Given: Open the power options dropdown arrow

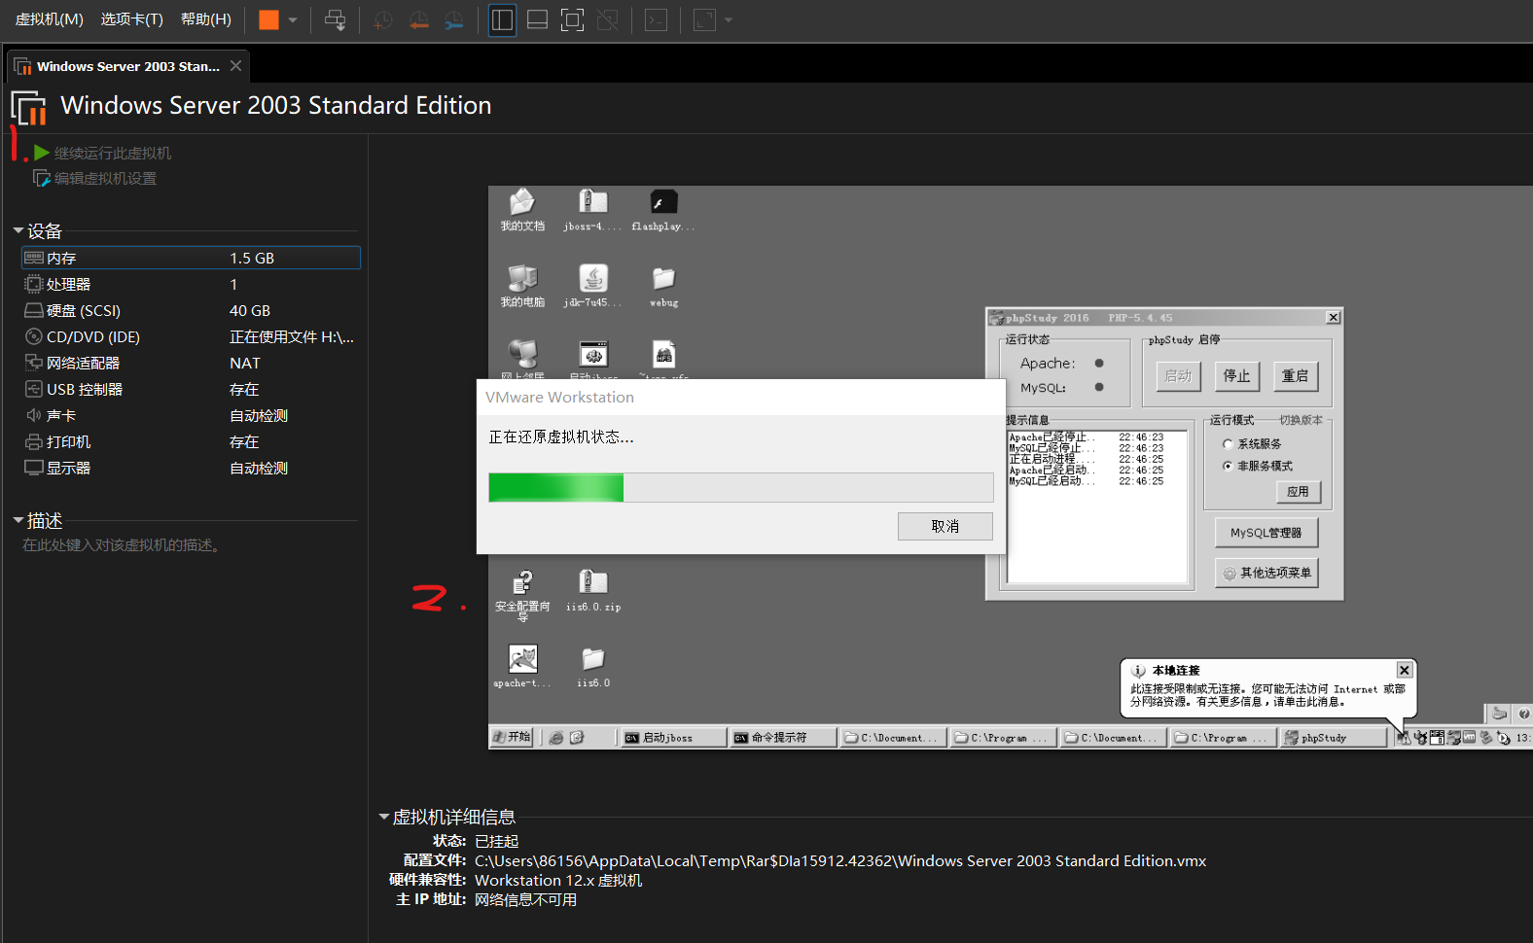Looking at the screenshot, I should [293, 19].
